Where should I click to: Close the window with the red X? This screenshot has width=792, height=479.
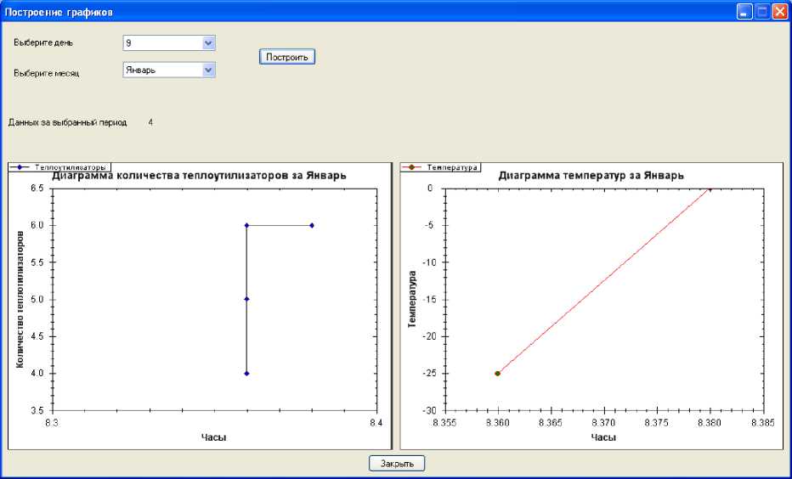(779, 12)
